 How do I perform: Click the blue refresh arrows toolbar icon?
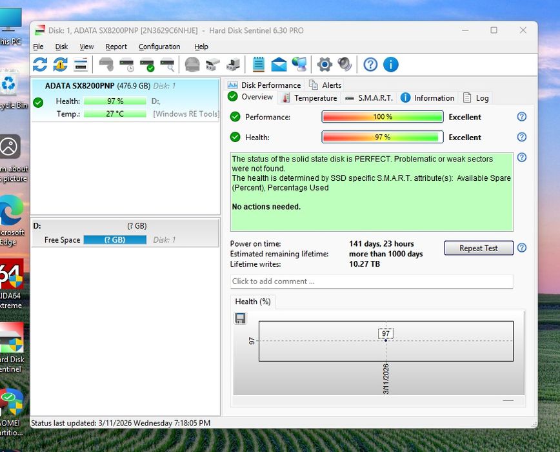tap(40, 65)
